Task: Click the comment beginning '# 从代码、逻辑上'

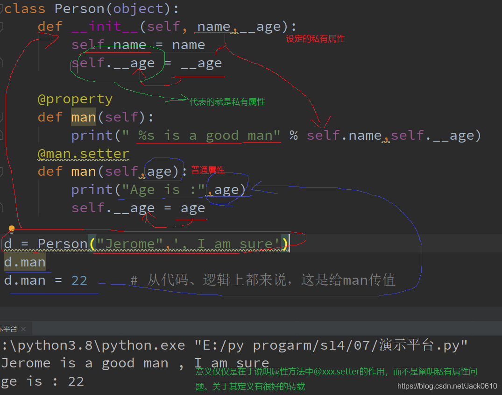Action: click(263, 280)
